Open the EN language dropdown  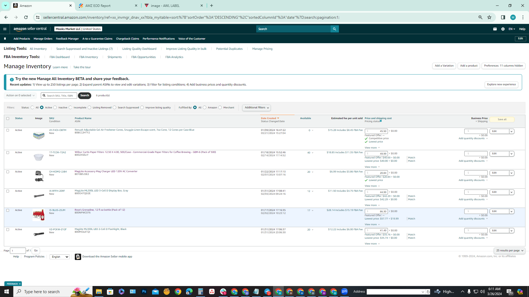pos(512,29)
